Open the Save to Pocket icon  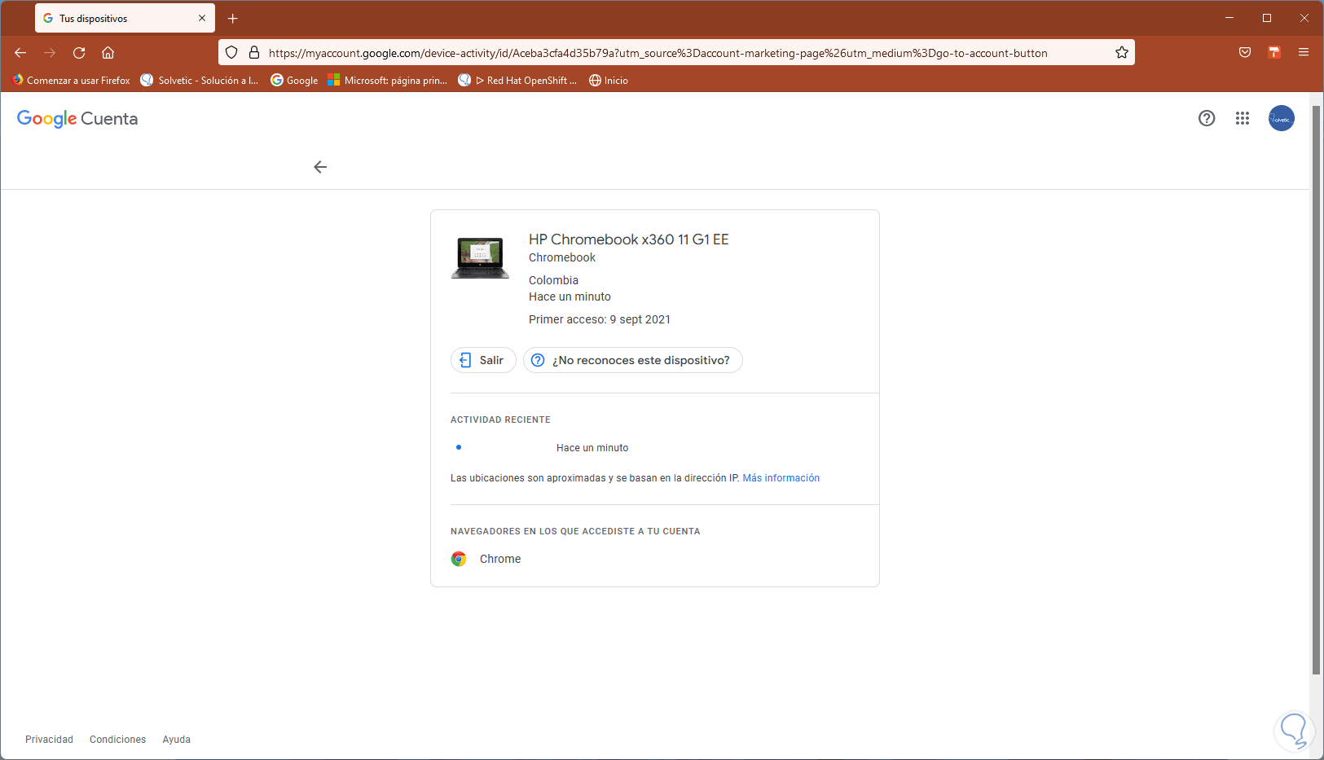(x=1245, y=53)
